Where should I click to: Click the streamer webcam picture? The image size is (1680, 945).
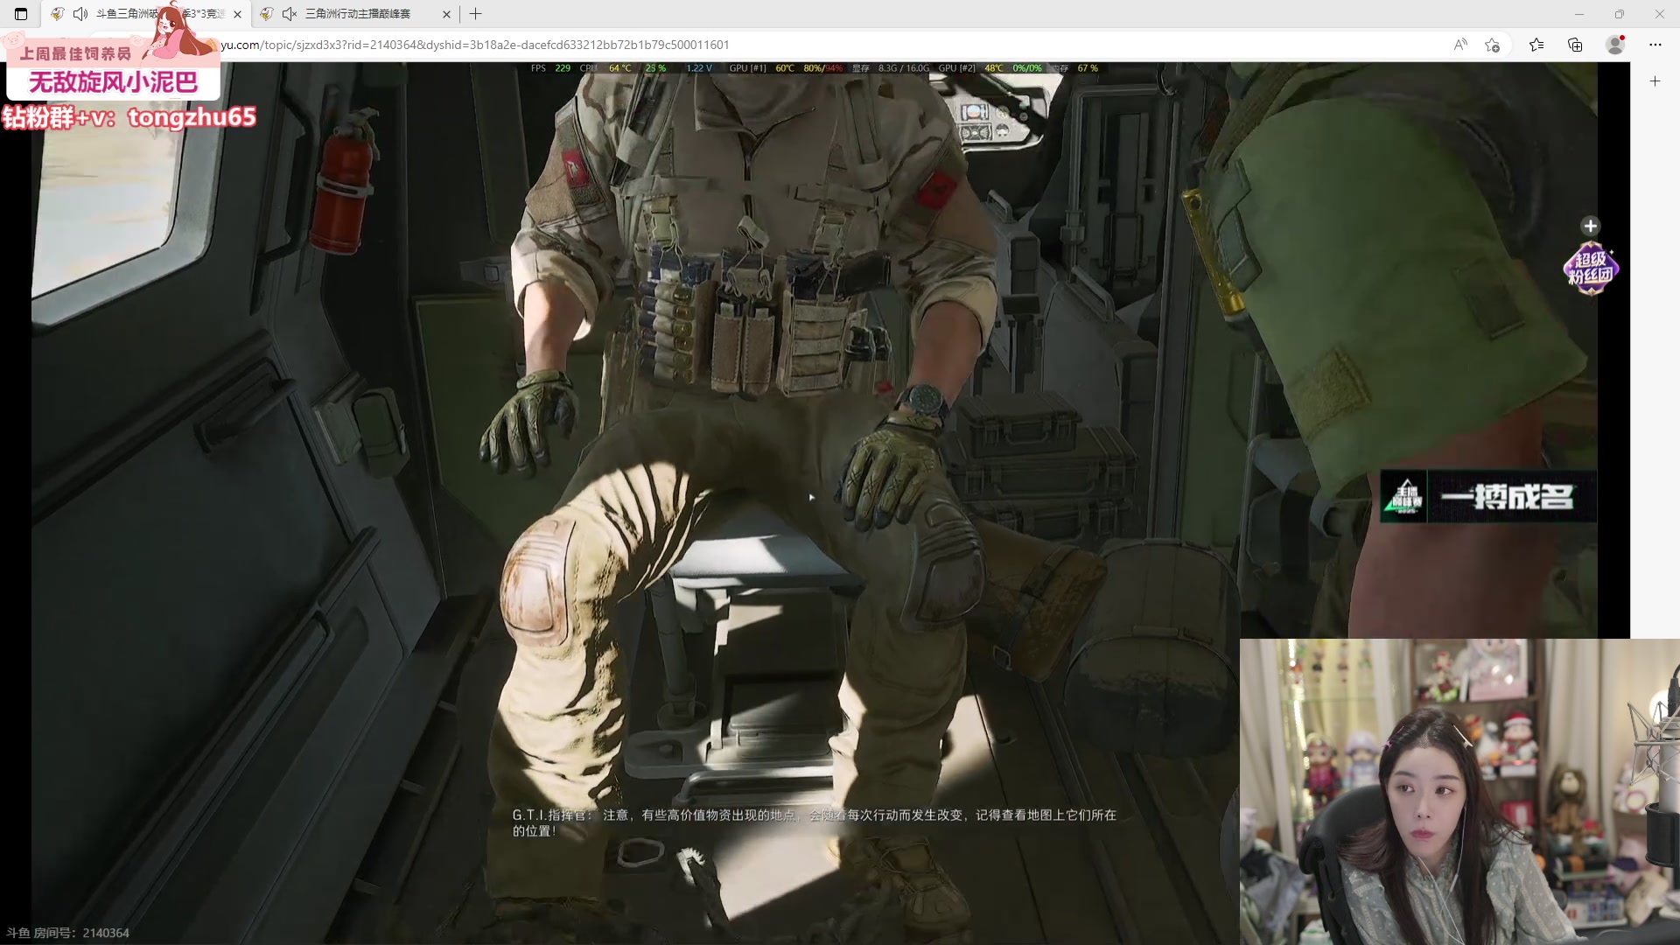[x=1459, y=791]
